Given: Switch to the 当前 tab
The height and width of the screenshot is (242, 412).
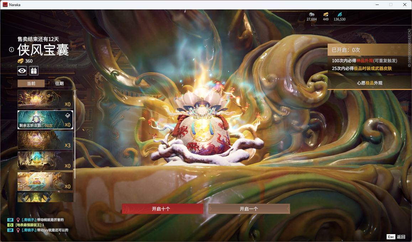Looking at the screenshot, I should pyautogui.click(x=31, y=83).
